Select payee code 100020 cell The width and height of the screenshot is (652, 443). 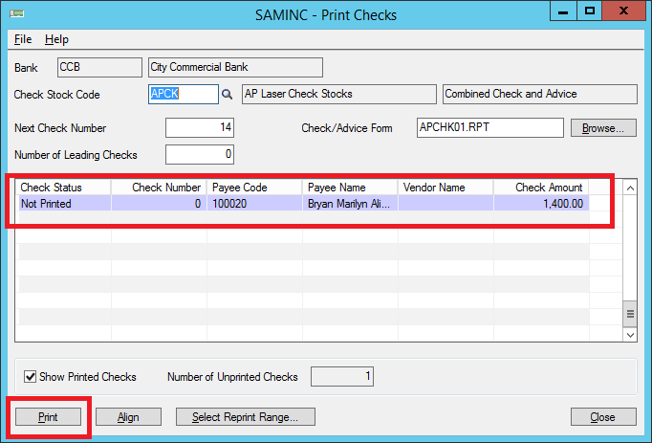coord(254,203)
